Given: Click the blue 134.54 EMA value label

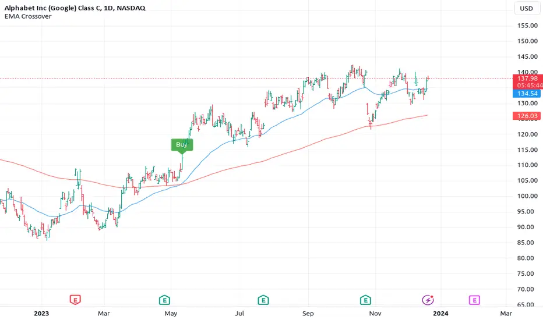Looking at the screenshot, I should pyautogui.click(x=527, y=94).
